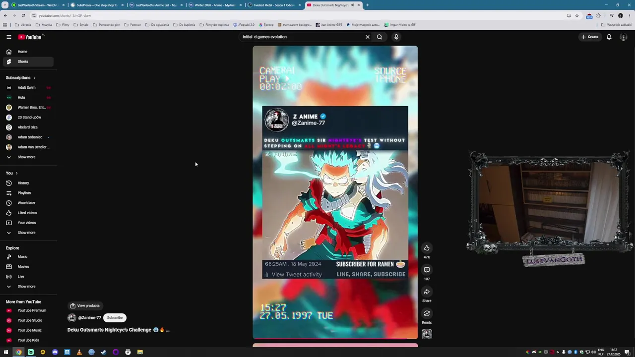Open Steam from the taskbar
The image size is (635, 357).
click(103, 353)
